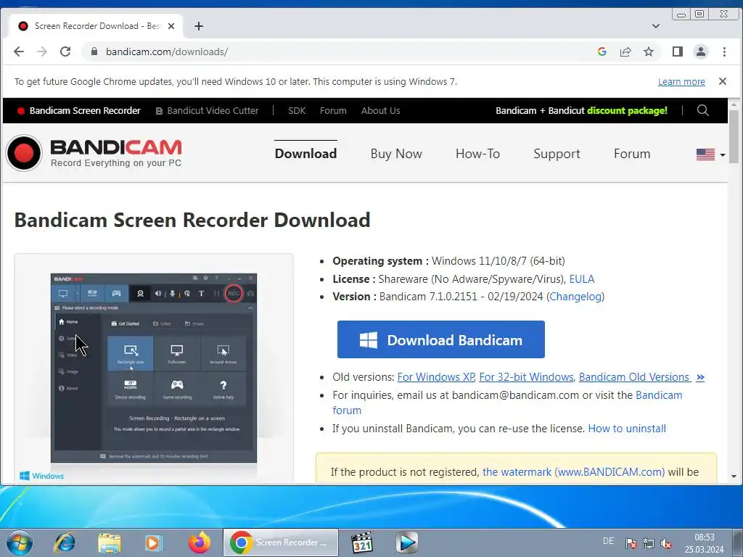This screenshot has width=743, height=557.
Task: Click the Windows label under screenshot
Action: point(41,476)
